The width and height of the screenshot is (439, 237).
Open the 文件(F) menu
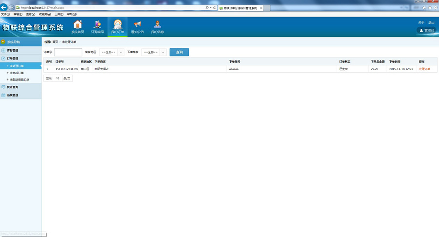click(x=5, y=14)
